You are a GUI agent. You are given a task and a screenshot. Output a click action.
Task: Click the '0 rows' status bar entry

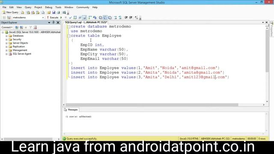(262, 139)
